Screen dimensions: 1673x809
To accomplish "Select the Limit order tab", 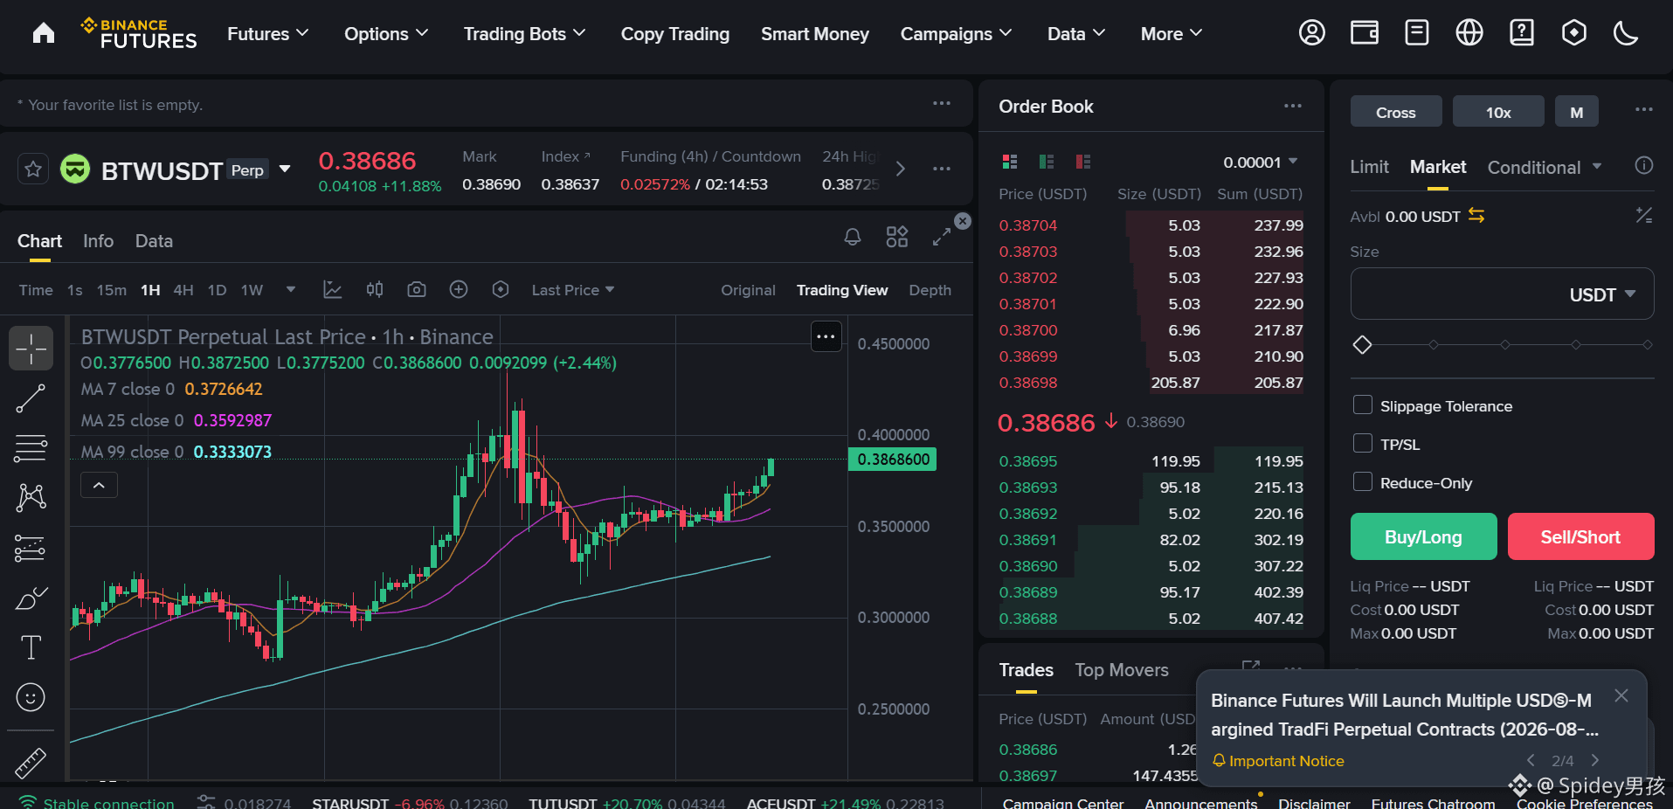I will point(1369,167).
